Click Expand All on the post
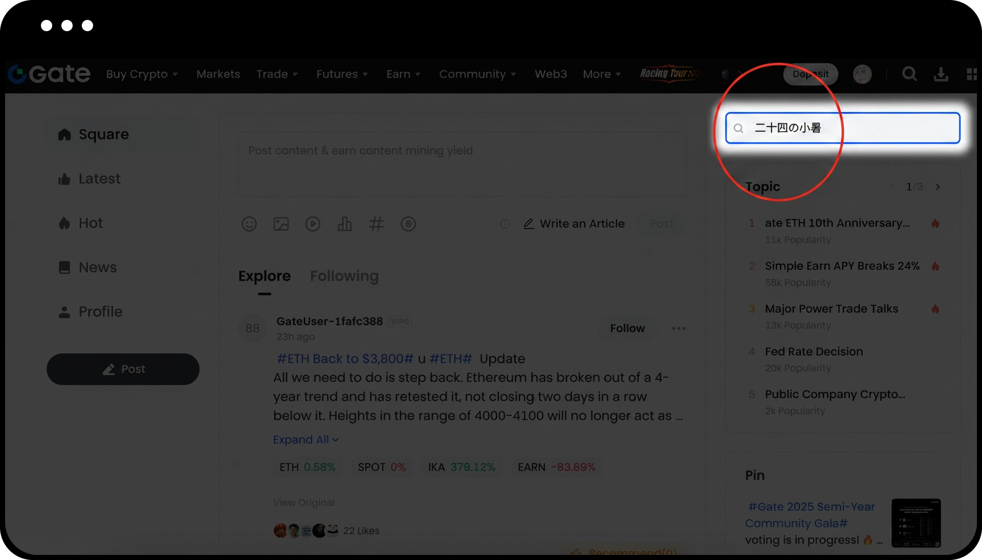982x560 pixels. [x=305, y=439]
